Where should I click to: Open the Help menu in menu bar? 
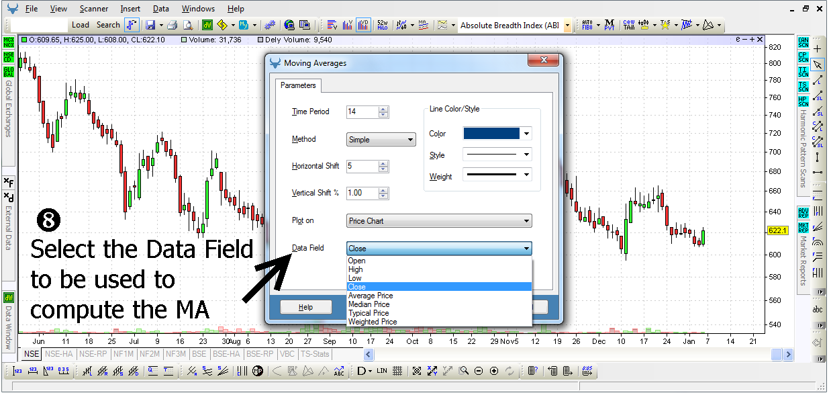[x=236, y=9]
